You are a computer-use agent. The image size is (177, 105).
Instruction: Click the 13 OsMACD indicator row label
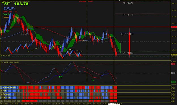tap(5, 98)
